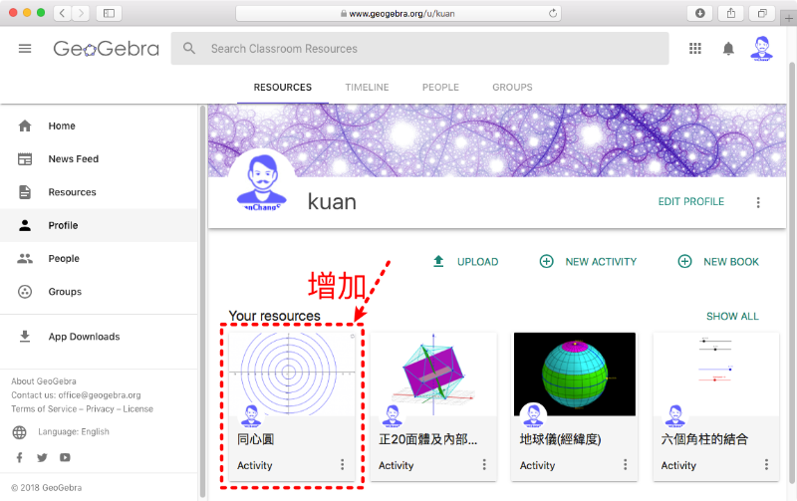Click the large kuan profile picture
Viewport: 797px width, 501px height.
click(262, 182)
